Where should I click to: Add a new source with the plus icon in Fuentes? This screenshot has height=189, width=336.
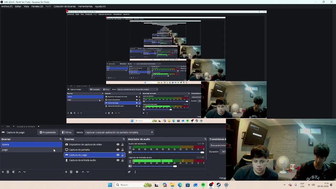66,172
